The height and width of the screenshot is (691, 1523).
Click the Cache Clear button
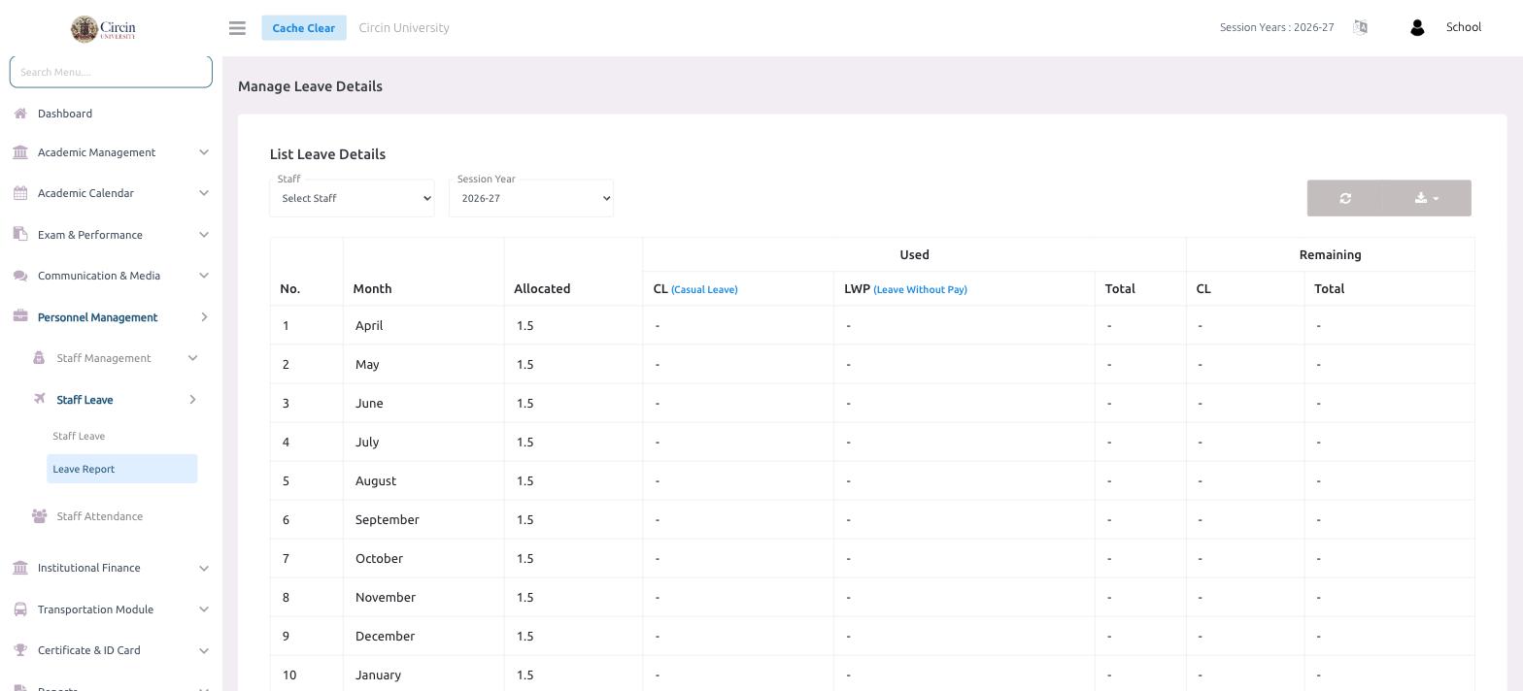303,27
